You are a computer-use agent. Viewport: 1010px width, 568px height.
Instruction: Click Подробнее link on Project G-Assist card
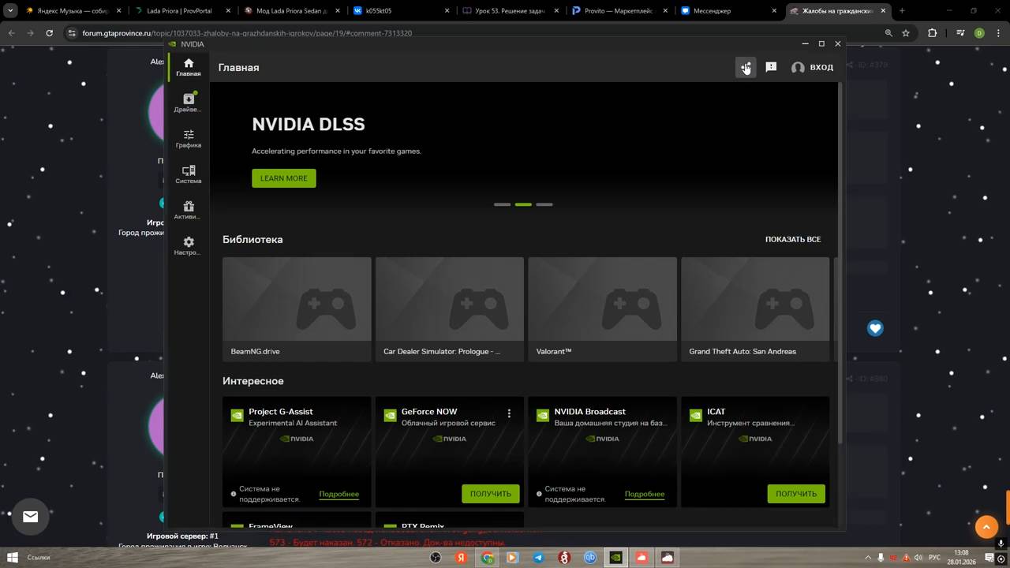[339, 494]
